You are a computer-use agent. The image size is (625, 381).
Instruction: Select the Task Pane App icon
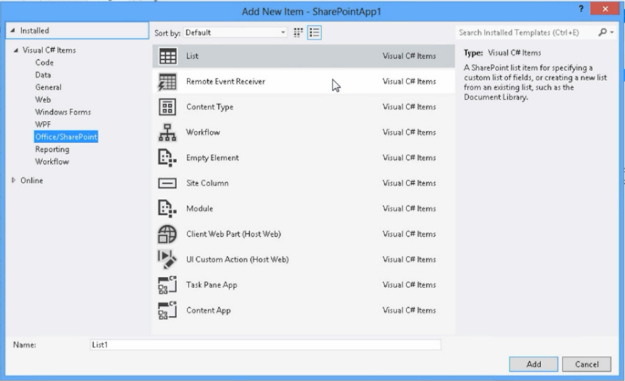[x=167, y=285]
